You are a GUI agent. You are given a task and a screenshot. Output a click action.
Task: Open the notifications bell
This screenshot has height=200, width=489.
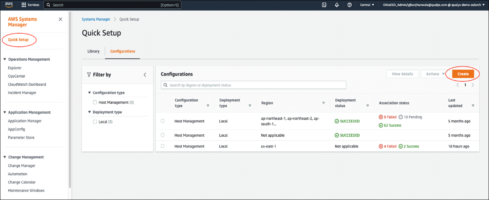coord(337,5)
